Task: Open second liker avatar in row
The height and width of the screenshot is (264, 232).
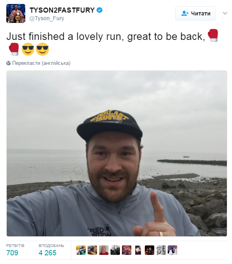Action: point(92,250)
